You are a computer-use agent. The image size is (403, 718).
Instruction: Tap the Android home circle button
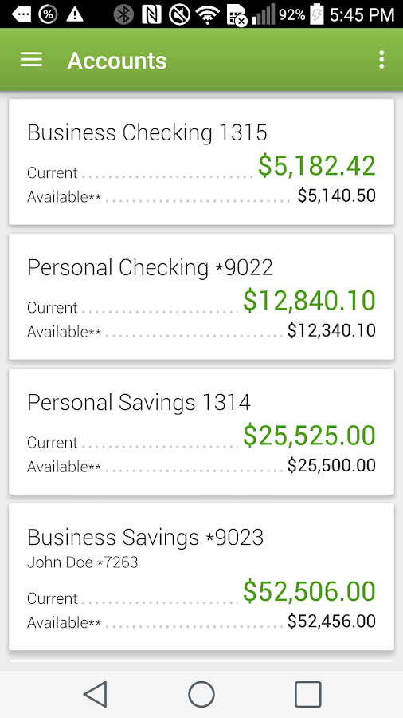coord(201,694)
